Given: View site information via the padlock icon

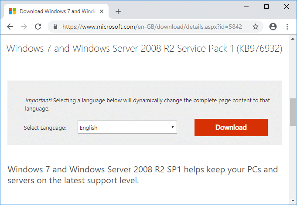Looking at the screenshot, I should click(x=55, y=27).
